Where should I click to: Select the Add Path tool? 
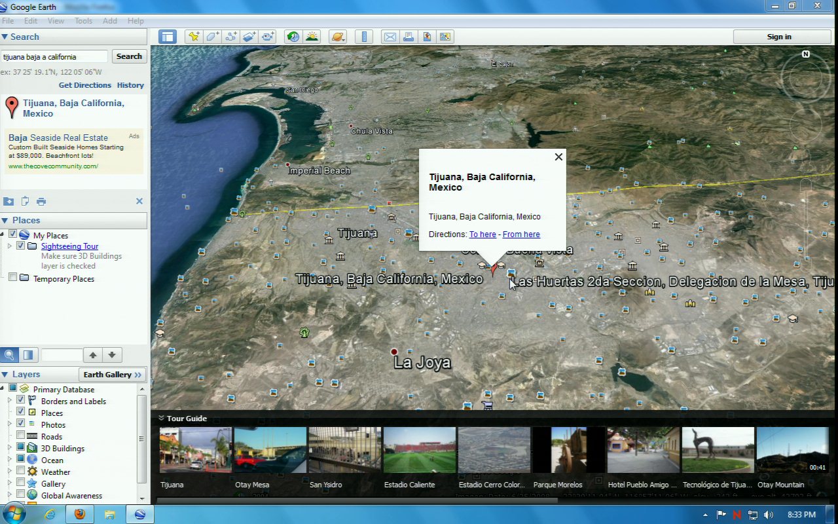[x=230, y=37]
